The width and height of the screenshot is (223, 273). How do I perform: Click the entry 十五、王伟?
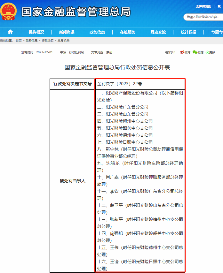pyautogui.click(x=140, y=251)
